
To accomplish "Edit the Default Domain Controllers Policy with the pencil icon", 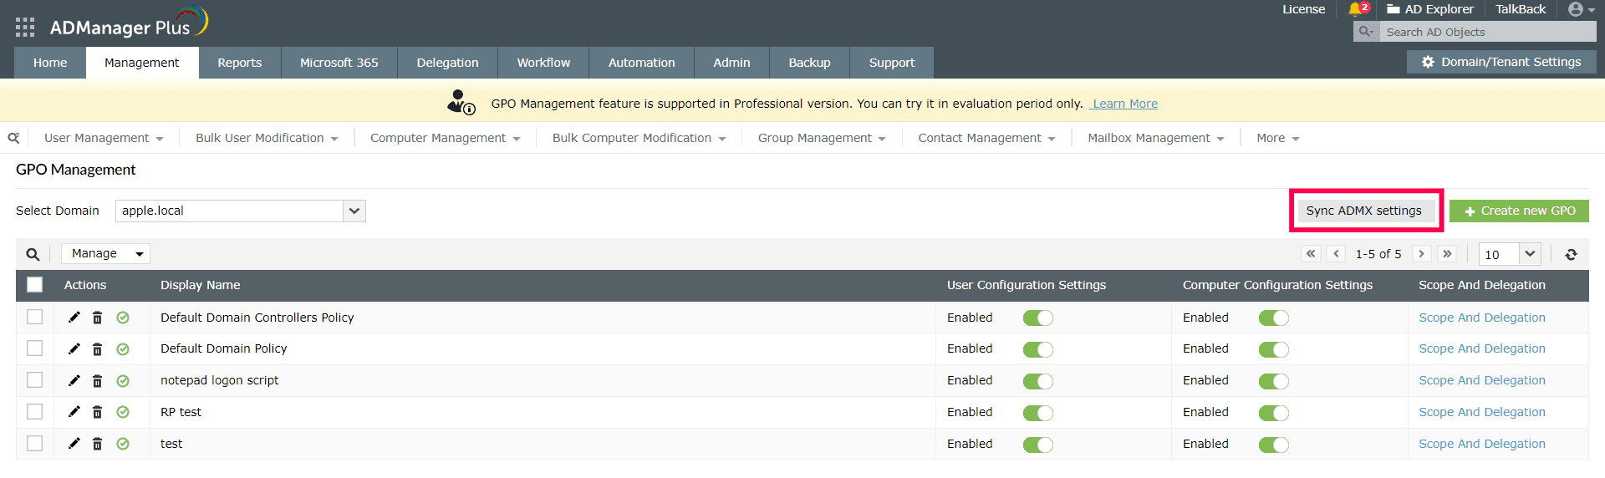I will (x=74, y=318).
